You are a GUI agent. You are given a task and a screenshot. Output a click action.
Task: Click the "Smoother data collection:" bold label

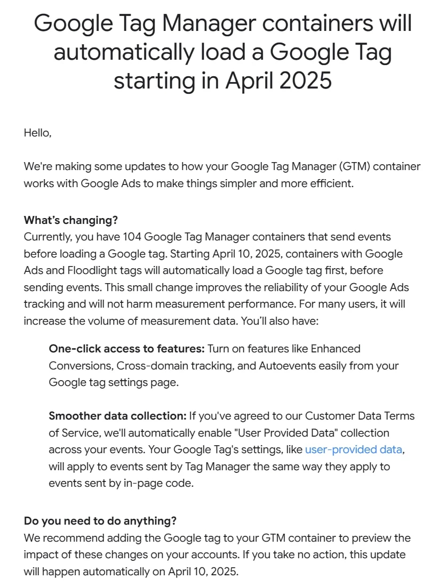[x=117, y=416]
